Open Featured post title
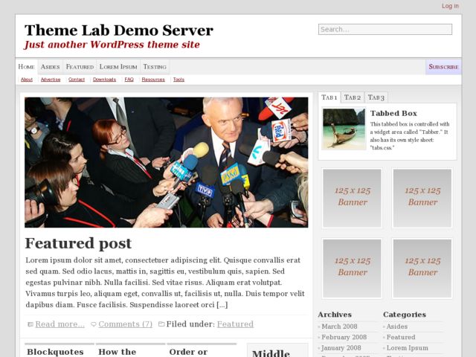This screenshot has height=357, width=476. coord(78,243)
